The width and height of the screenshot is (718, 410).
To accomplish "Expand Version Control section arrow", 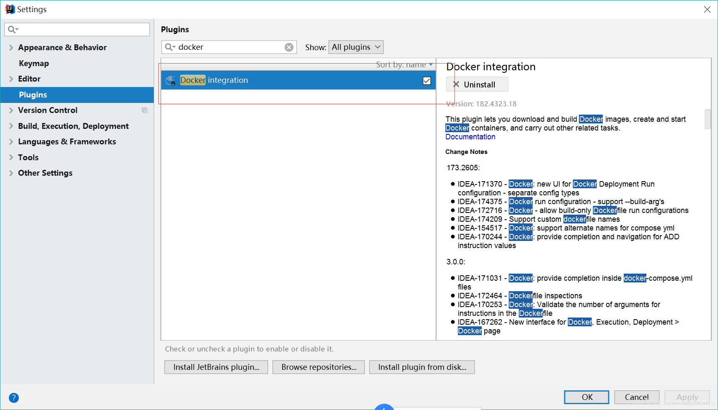I will coord(11,110).
